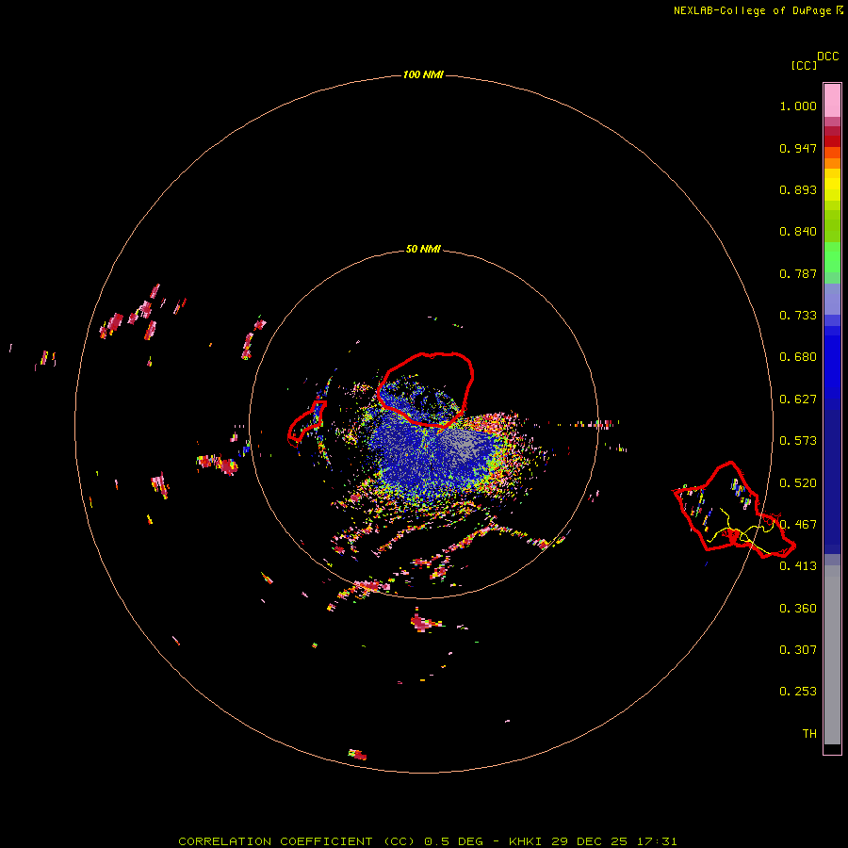Pick the red swatch near 0.947 on the color bar
The image size is (848, 848).
click(x=832, y=141)
